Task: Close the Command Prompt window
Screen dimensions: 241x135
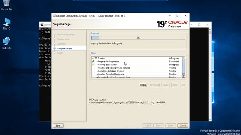Action: 207,24
